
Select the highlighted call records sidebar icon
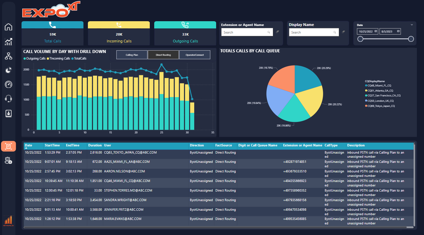(9, 146)
